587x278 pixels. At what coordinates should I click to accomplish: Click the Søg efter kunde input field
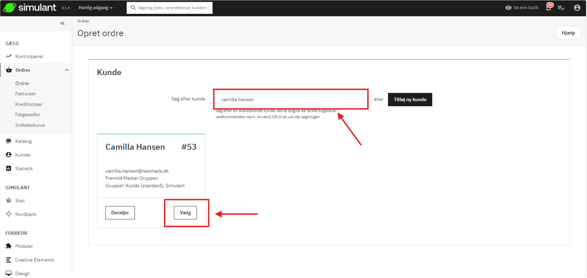(289, 99)
